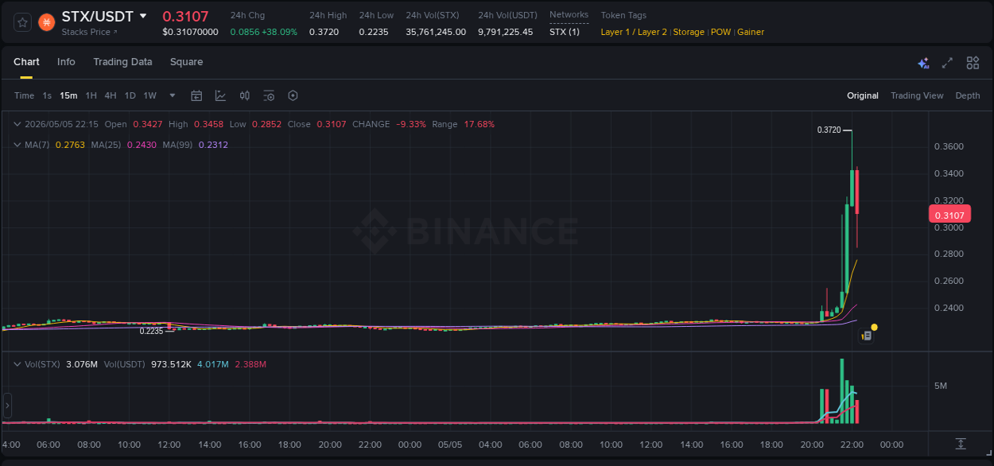This screenshot has width=994, height=466.
Task: Select the 1H interval
Action: [x=91, y=95]
